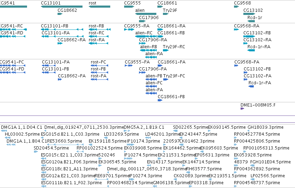Select the CG9555-PA protein feature
Image resolution: width=295 pixels, height=188 pixels.
point(129,66)
